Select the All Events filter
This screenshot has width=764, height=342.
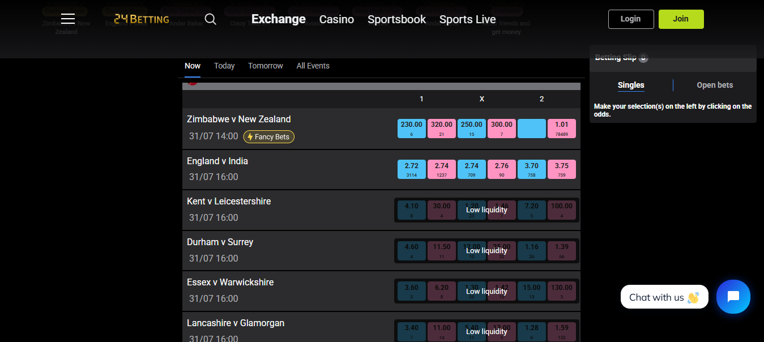pyautogui.click(x=313, y=66)
